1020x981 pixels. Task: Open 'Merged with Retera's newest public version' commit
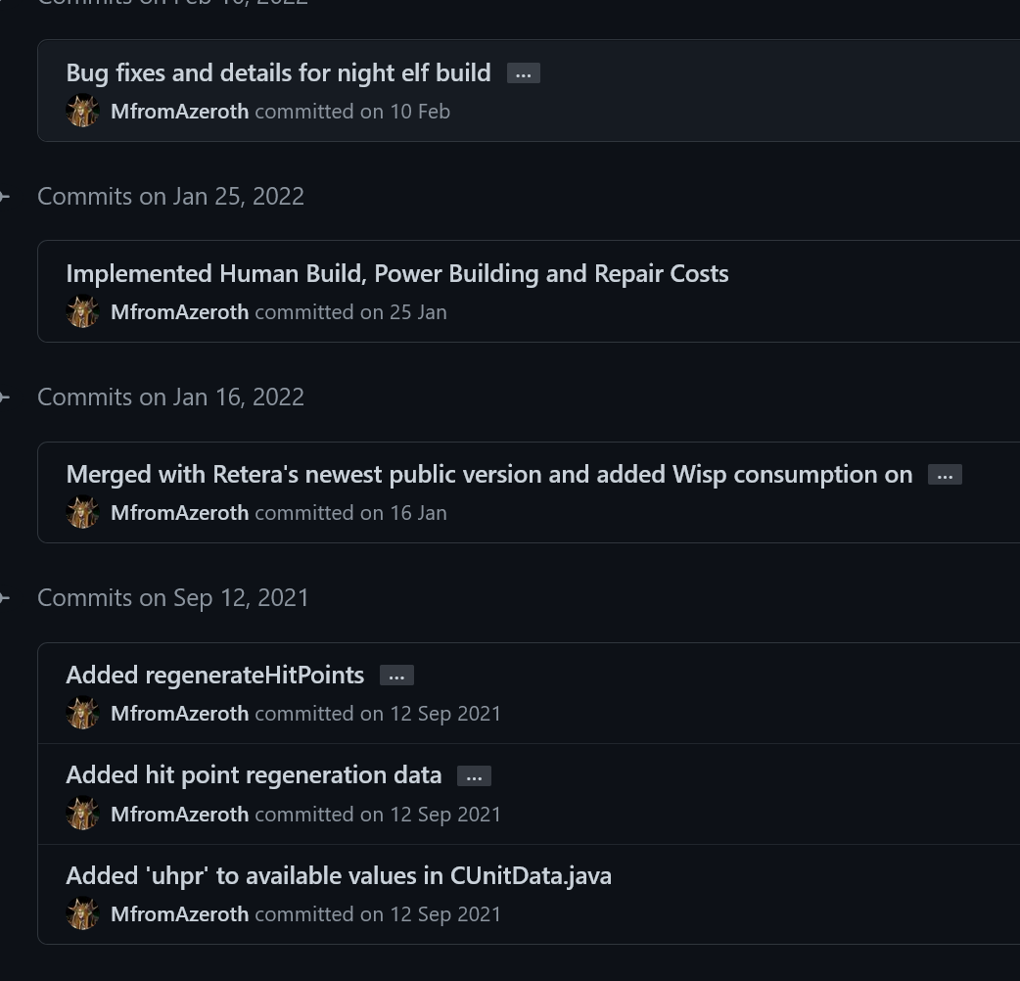coord(488,474)
